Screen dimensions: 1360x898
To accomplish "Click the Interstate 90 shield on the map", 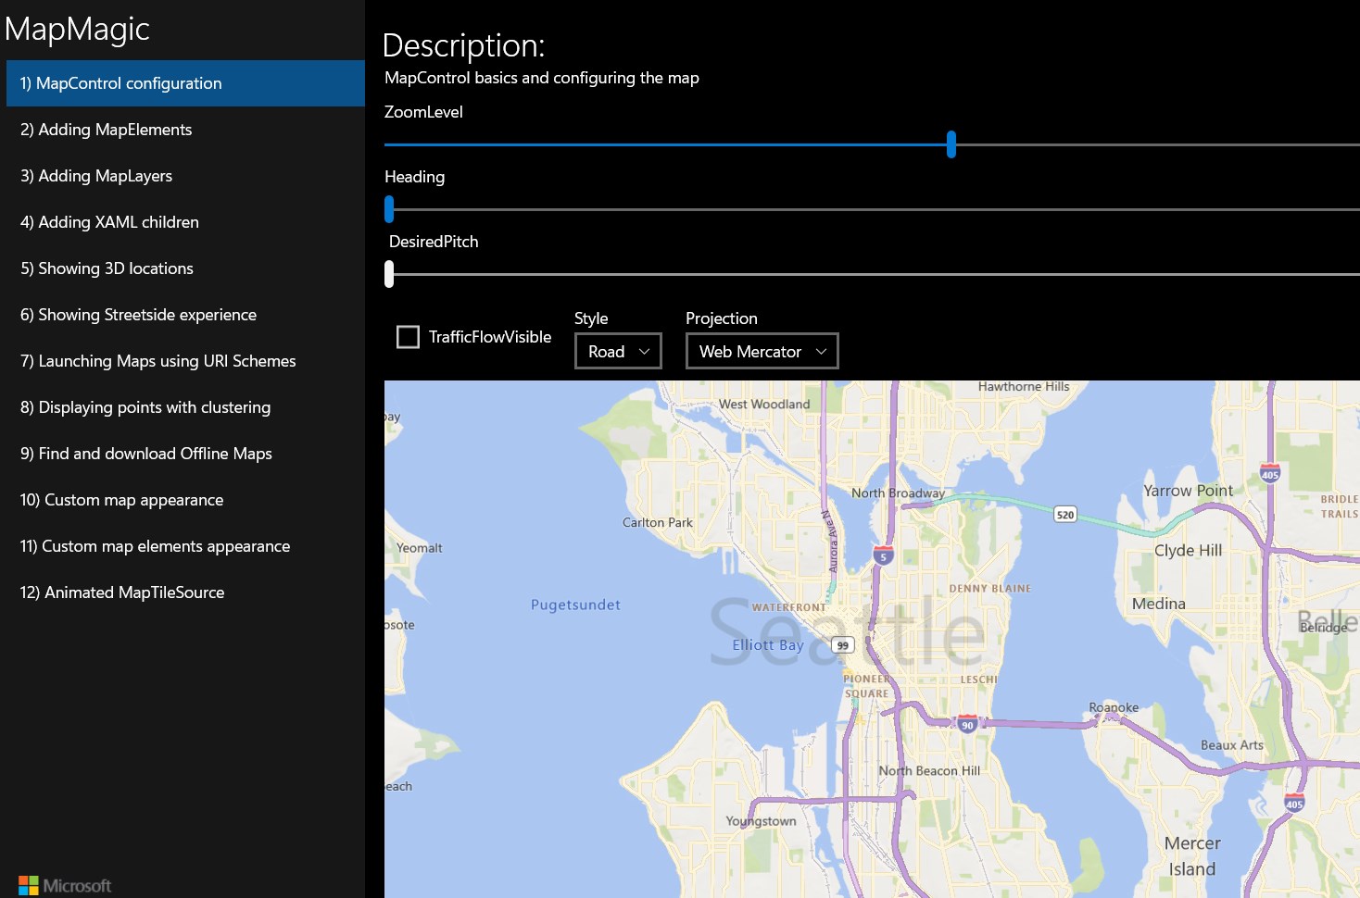I will click(967, 724).
